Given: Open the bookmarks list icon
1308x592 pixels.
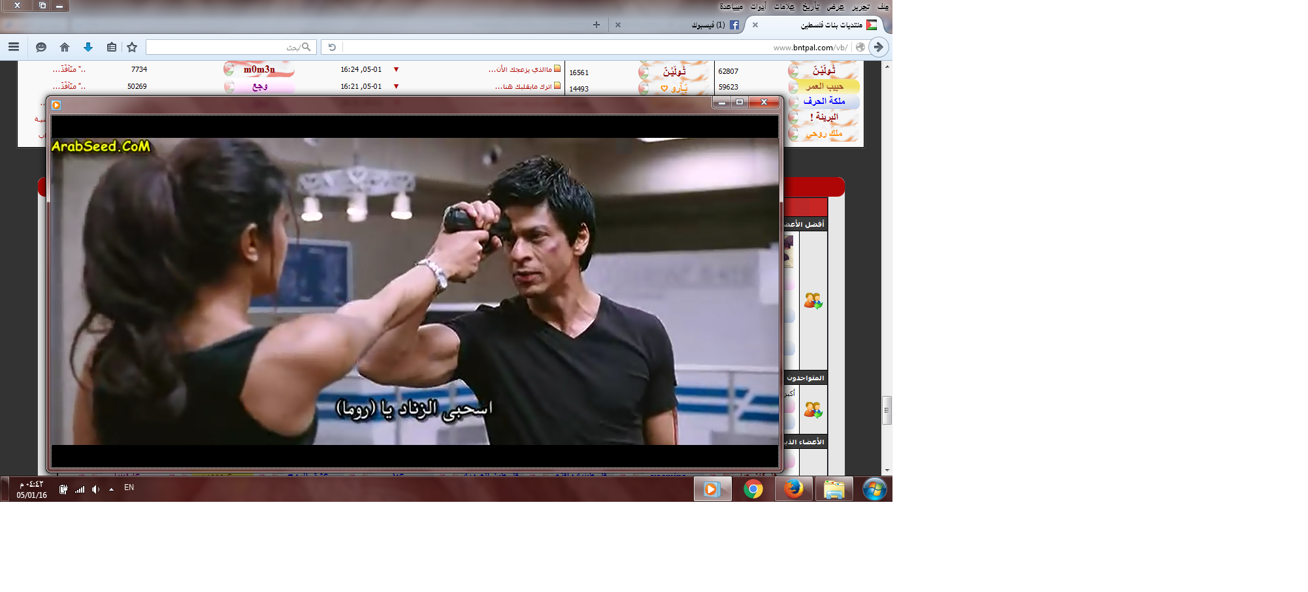Looking at the screenshot, I should tap(112, 47).
